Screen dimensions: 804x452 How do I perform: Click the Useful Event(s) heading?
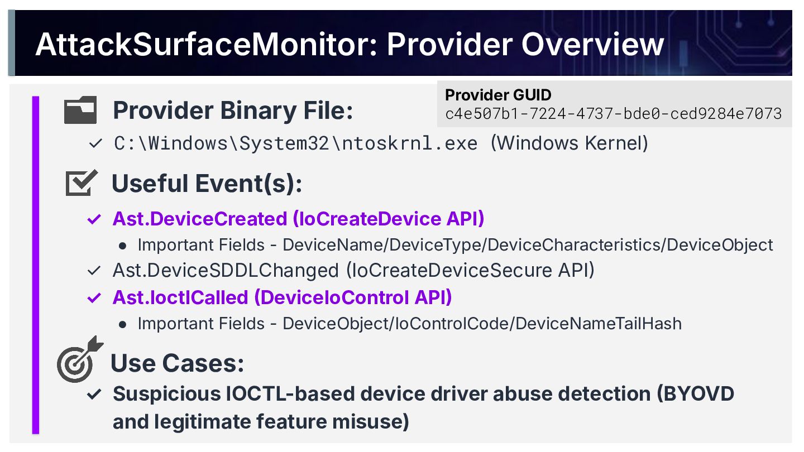(x=207, y=184)
